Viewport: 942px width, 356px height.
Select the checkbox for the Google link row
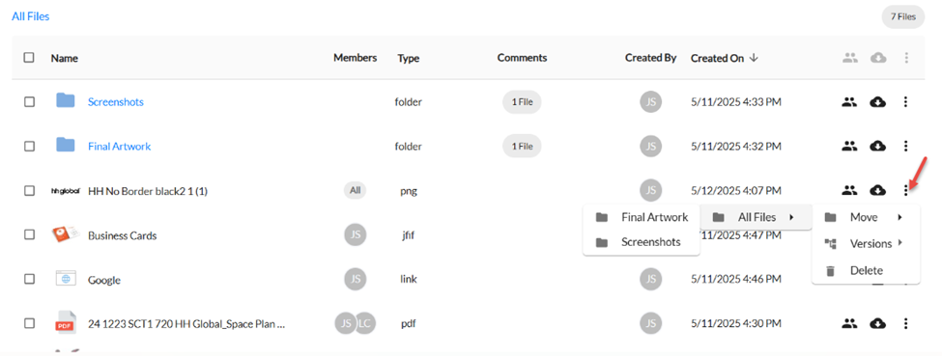[x=29, y=279]
